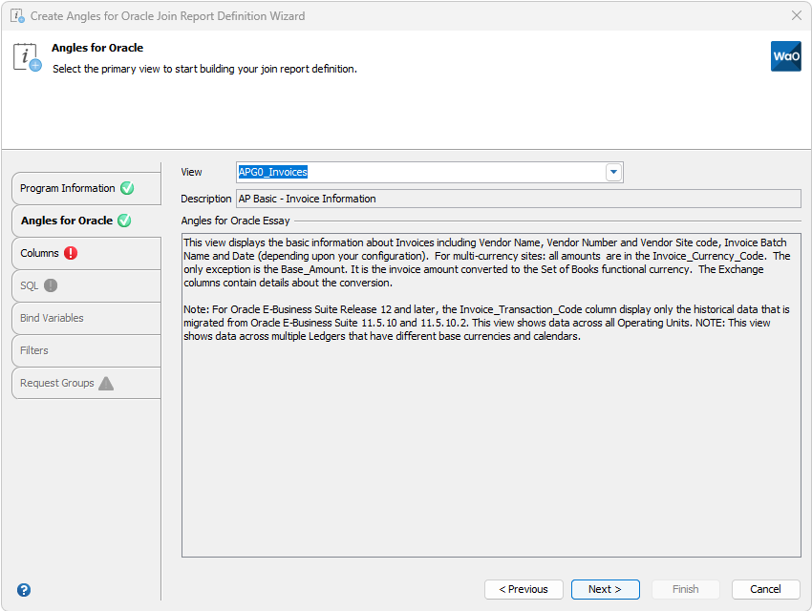Click the wizard document icon in the header

click(27, 57)
